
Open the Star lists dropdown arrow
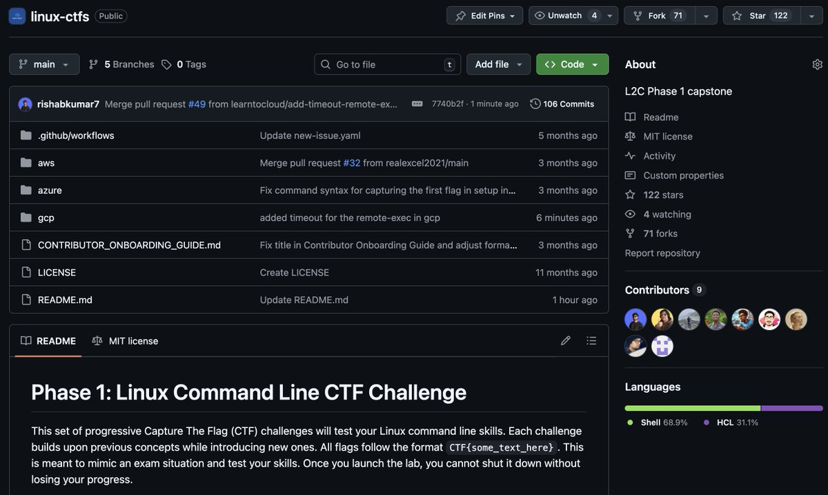[811, 16]
